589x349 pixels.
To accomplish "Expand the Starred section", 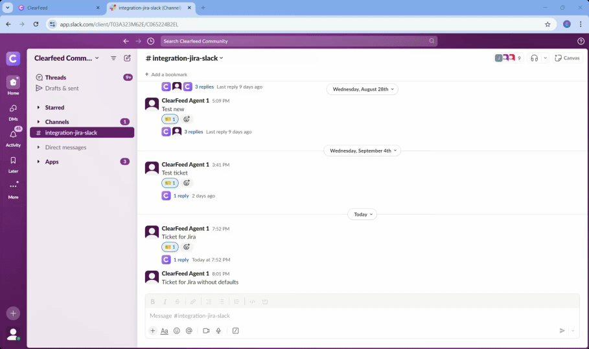I will click(x=54, y=107).
